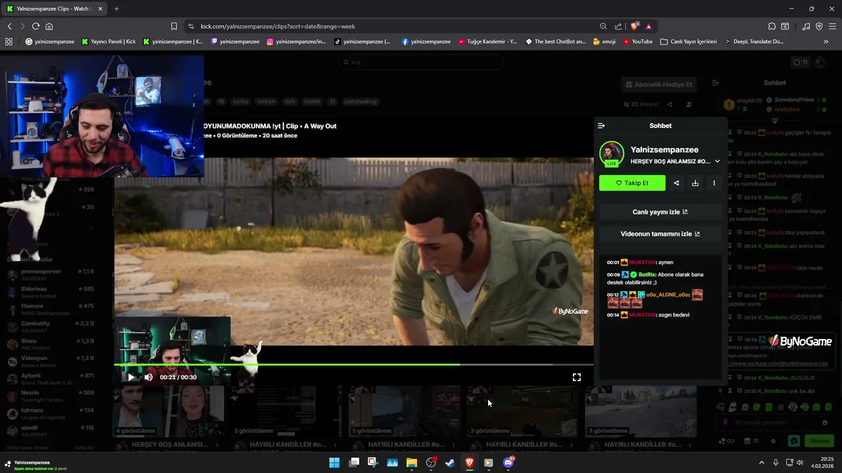
Task: Download the clip with the download icon
Action: coord(695,183)
